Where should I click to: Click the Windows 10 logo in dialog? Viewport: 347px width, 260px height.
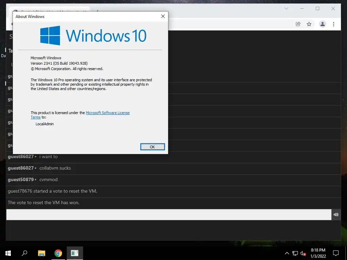pos(93,36)
